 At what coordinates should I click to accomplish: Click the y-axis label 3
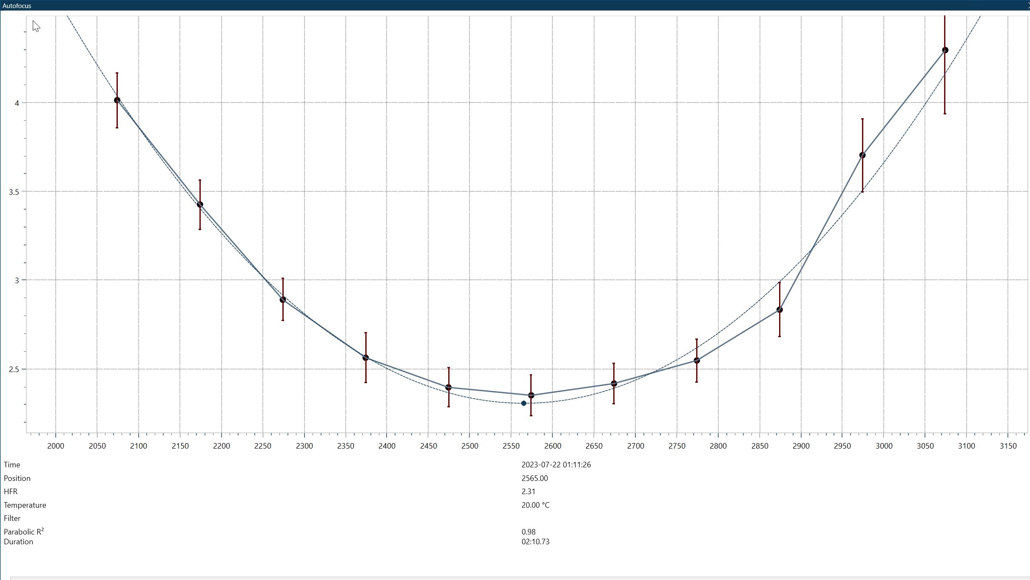click(x=17, y=280)
